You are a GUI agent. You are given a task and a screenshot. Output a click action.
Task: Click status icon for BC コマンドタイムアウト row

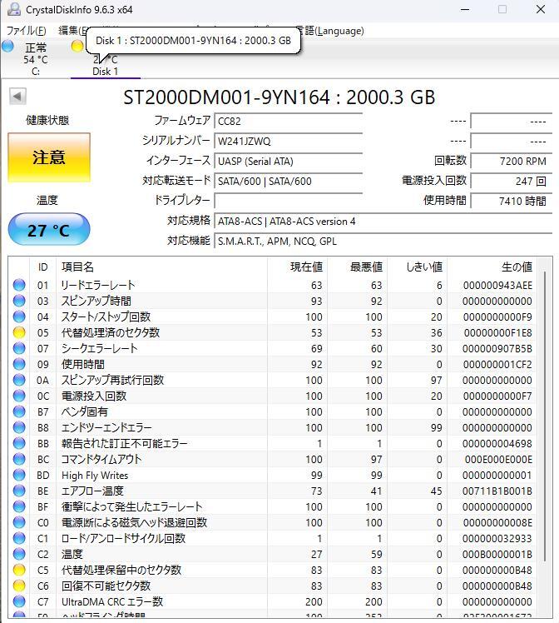coord(19,459)
